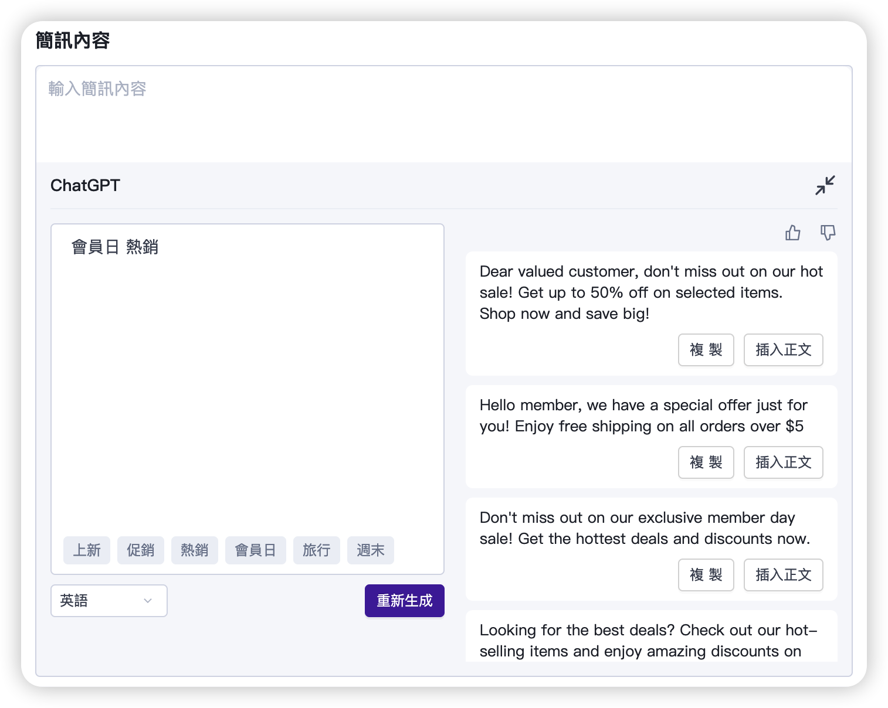Copy the free shipping offer message

[706, 462]
